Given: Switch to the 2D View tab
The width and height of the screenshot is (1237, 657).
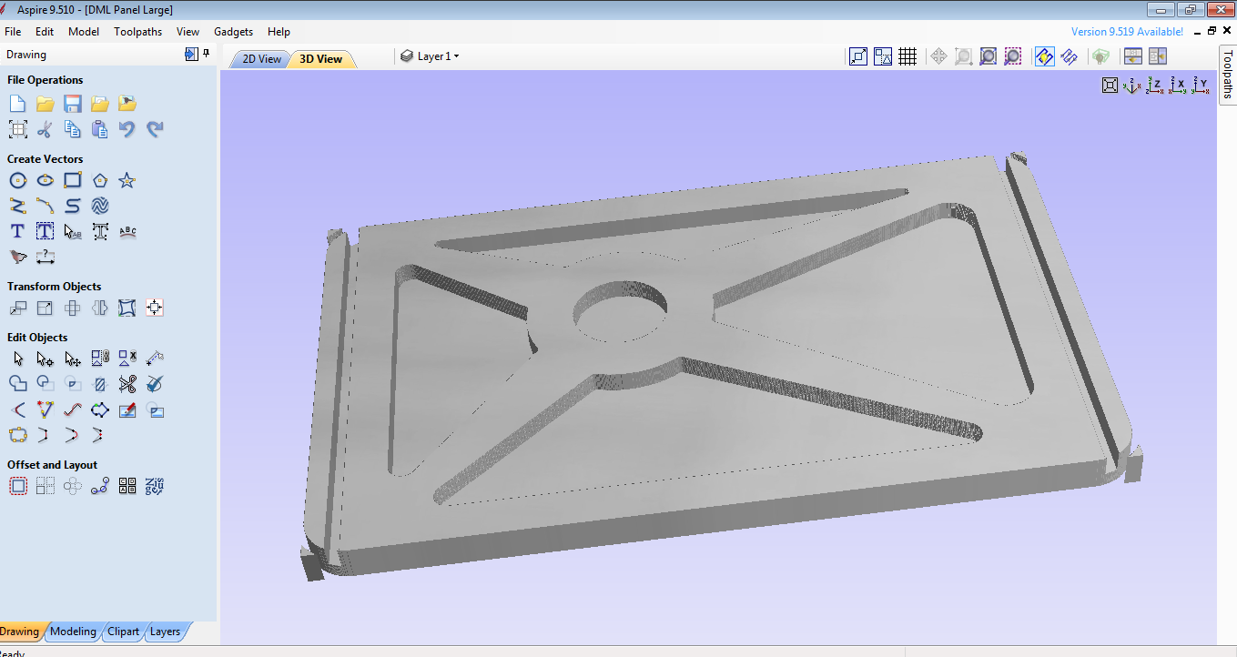Looking at the screenshot, I should tap(261, 59).
